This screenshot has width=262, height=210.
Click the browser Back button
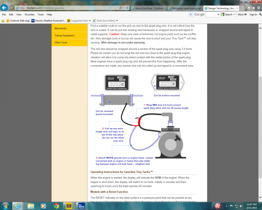pyautogui.click(x=5, y=7)
